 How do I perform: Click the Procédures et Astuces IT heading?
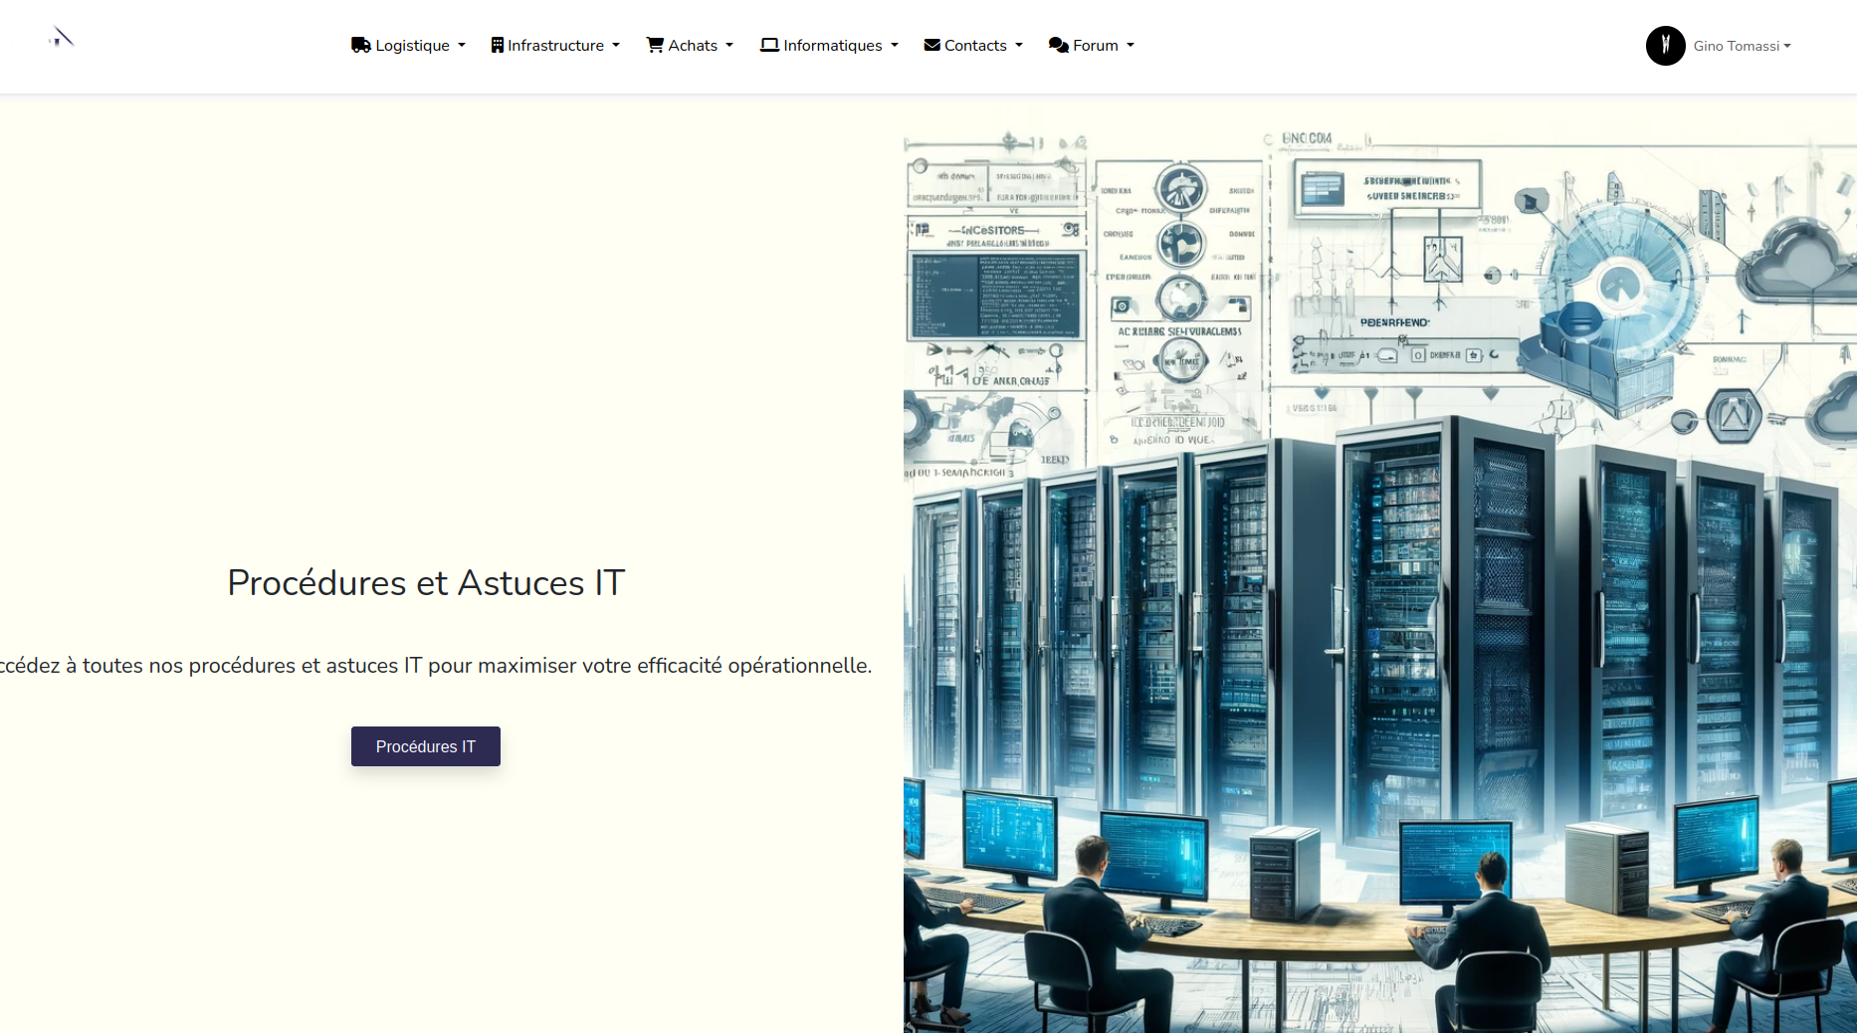(426, 583)
